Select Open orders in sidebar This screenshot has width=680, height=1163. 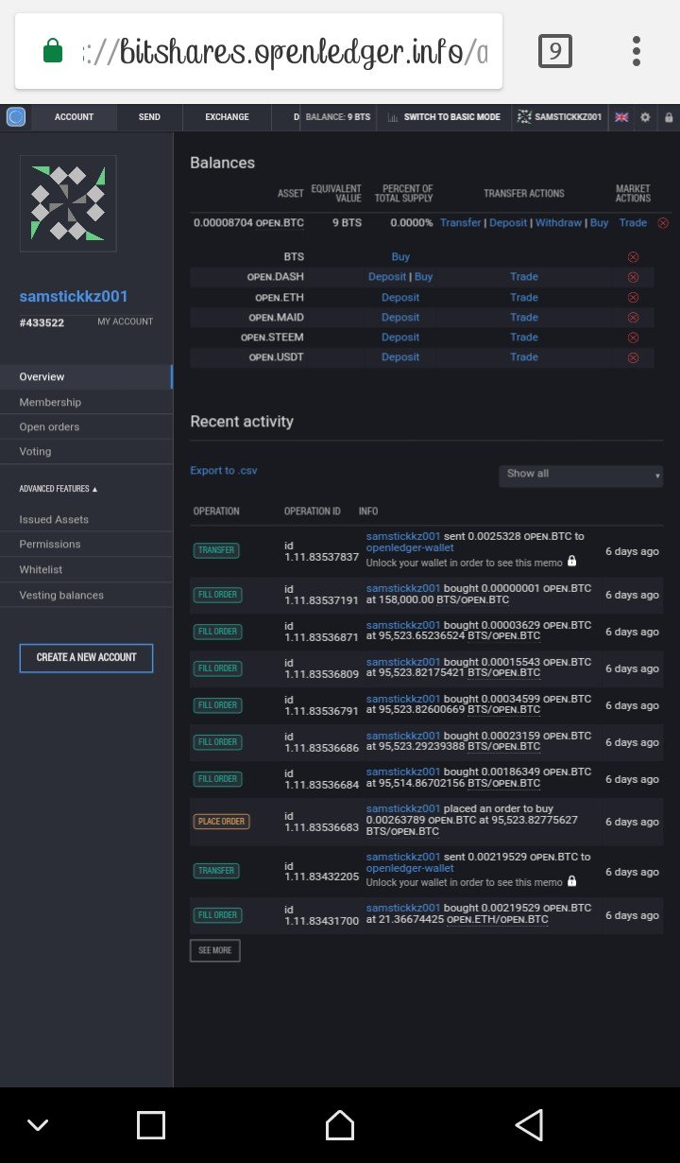coord(86,426)
